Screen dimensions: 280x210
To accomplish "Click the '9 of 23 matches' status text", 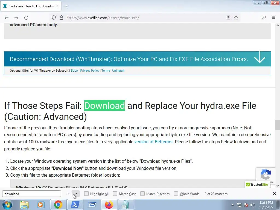I will 216,194.
